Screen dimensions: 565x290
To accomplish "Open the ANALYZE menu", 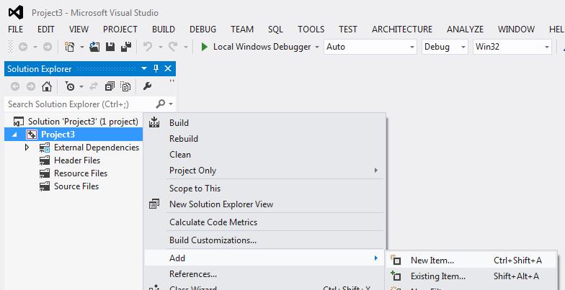I will (466, 29).
